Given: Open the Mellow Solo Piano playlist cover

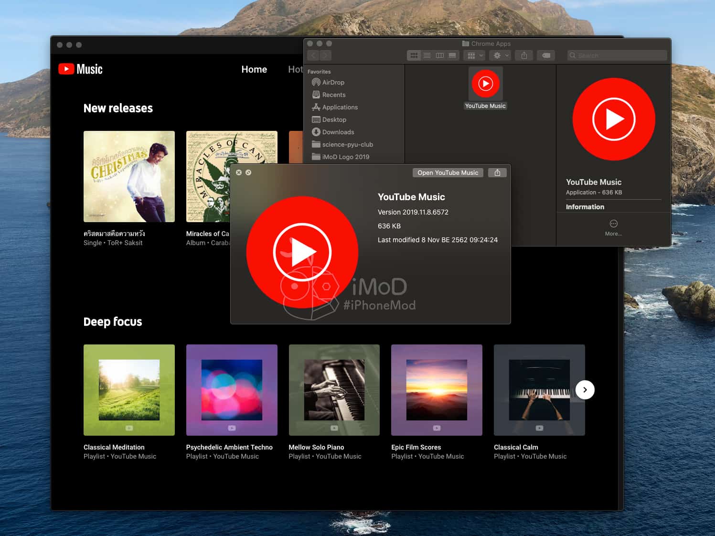Looking at the screenshot, I should 334,390.
